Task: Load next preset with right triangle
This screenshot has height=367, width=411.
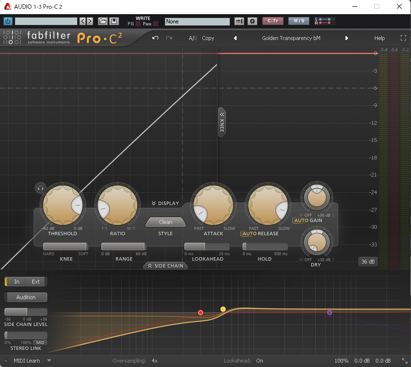Action: (x=346, y=38)
